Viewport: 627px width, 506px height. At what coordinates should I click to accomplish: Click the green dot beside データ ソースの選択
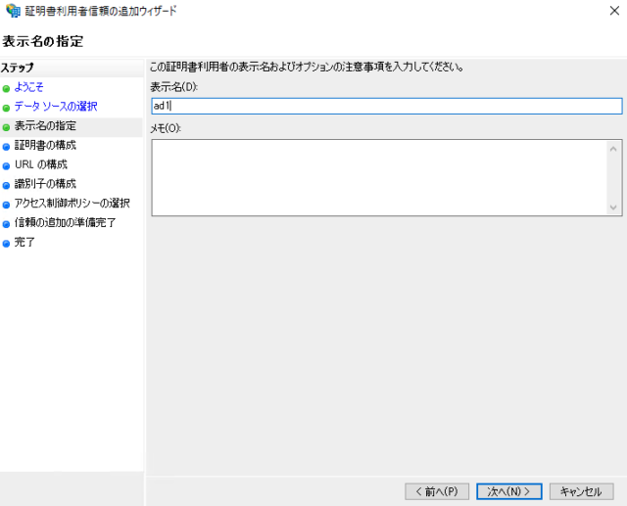[x=6, y=109]
